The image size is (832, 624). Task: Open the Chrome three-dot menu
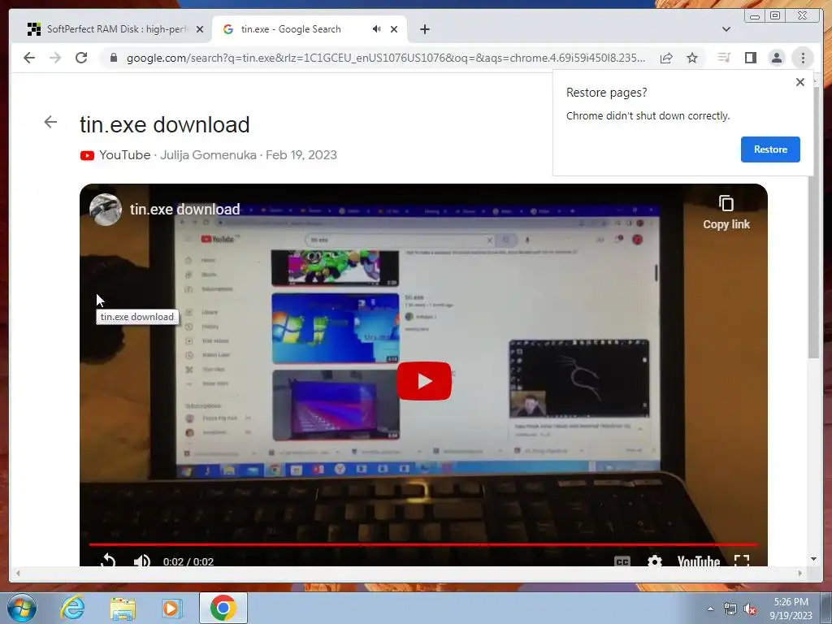click(803, 58)
